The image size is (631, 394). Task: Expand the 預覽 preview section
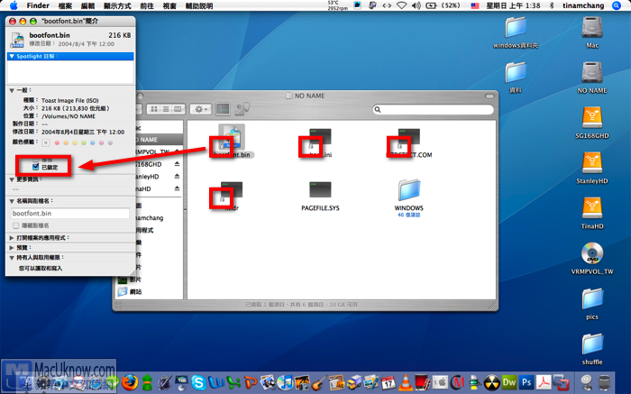[12, 248]
